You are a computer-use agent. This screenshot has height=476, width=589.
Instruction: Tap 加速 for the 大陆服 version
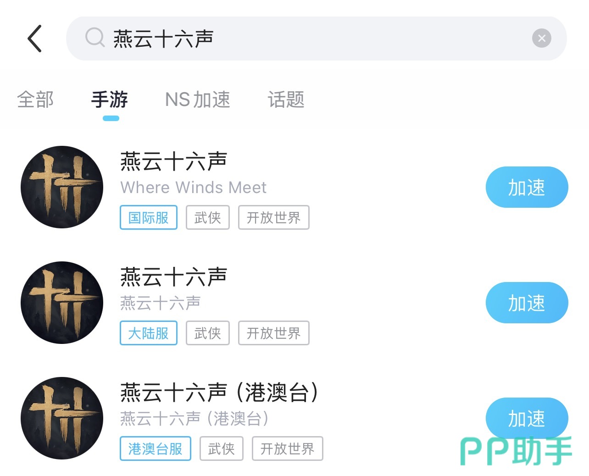tap(527, 303)
